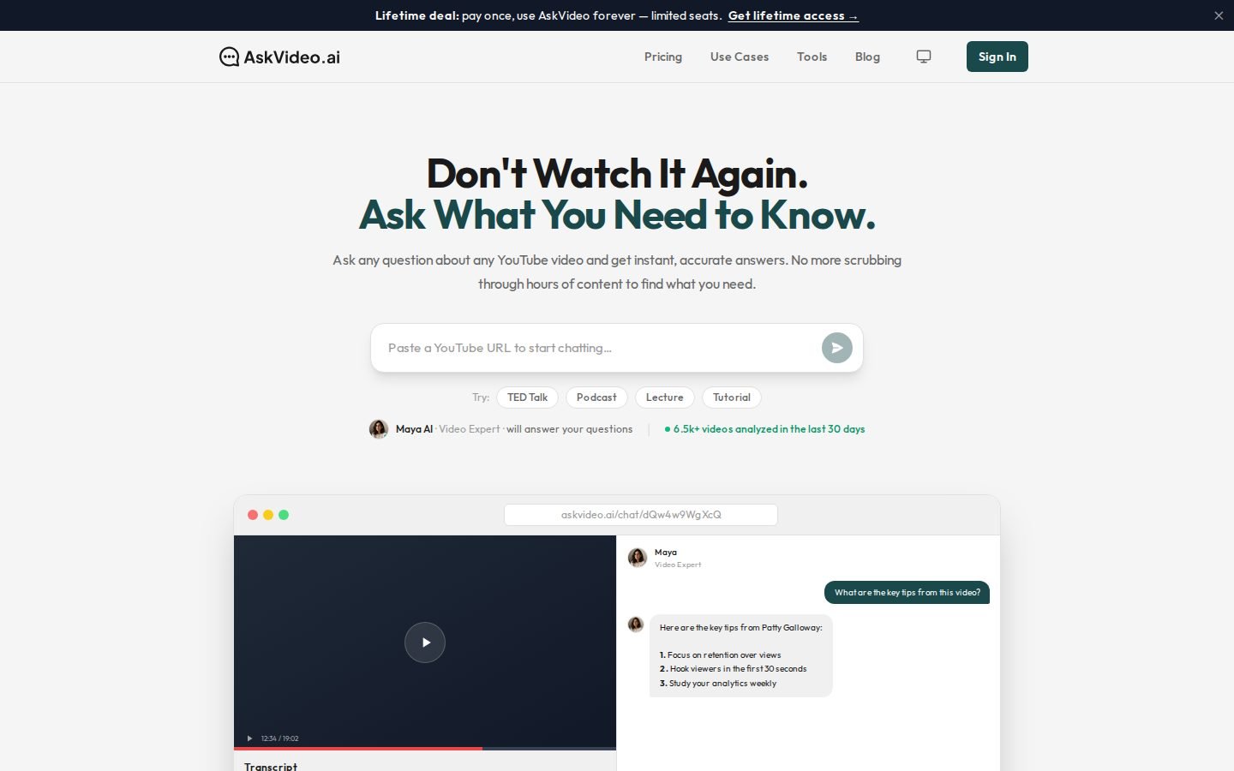Go to the Blog
The width and height of the screenshot is (1234, 771).
pos(867,57)
